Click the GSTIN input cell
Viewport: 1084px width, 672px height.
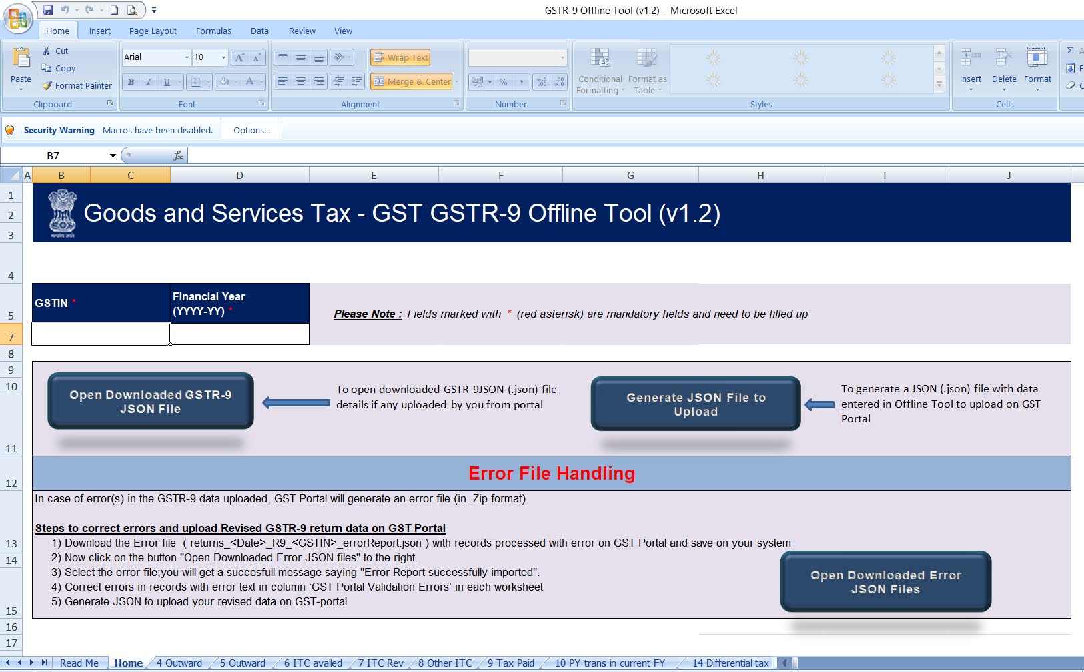pyautogui.click(x=100, y=334)
